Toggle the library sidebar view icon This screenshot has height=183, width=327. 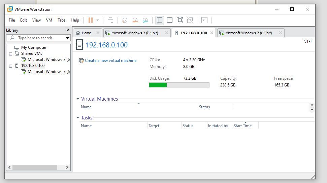pyautogui.click(x=160, y=20)
